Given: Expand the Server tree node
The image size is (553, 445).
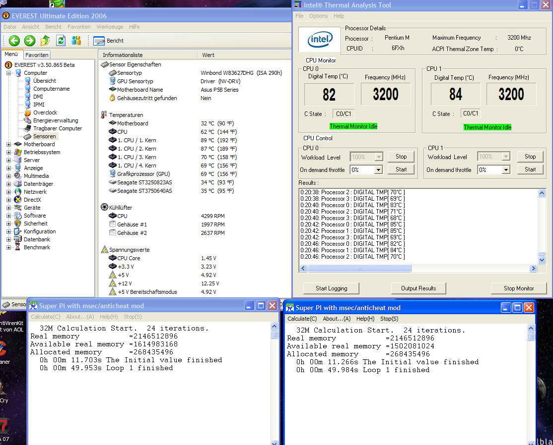Looking at the screenshot, I should (x=8, y=160).
